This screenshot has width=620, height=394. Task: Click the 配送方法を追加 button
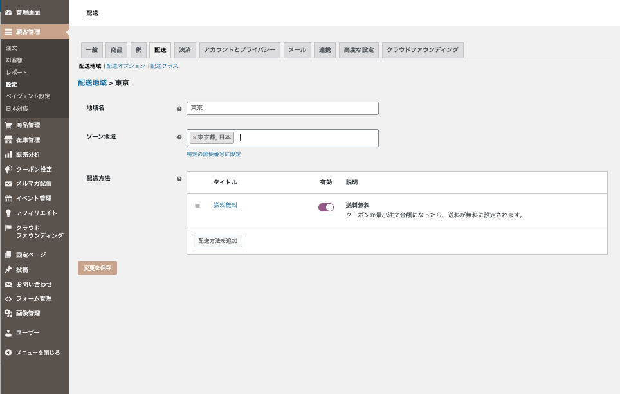coord(217,241)
